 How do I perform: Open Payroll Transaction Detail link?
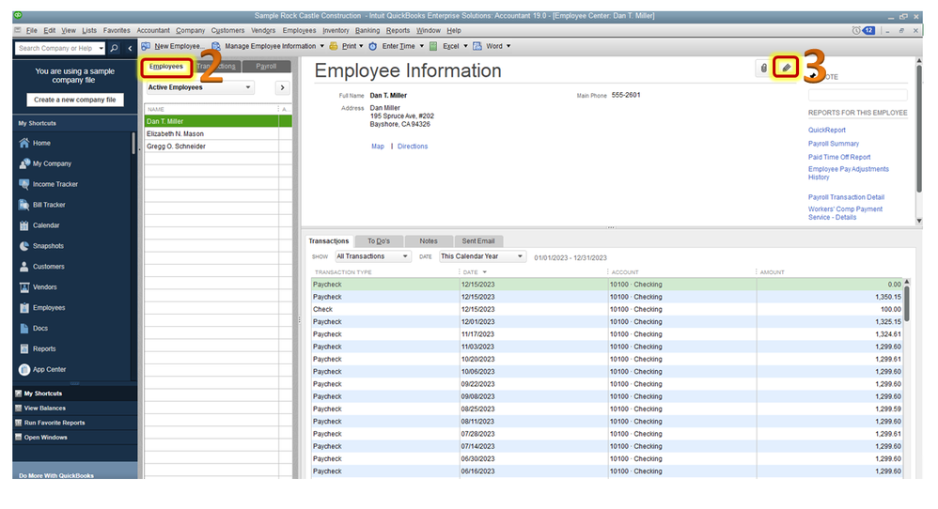846,197
